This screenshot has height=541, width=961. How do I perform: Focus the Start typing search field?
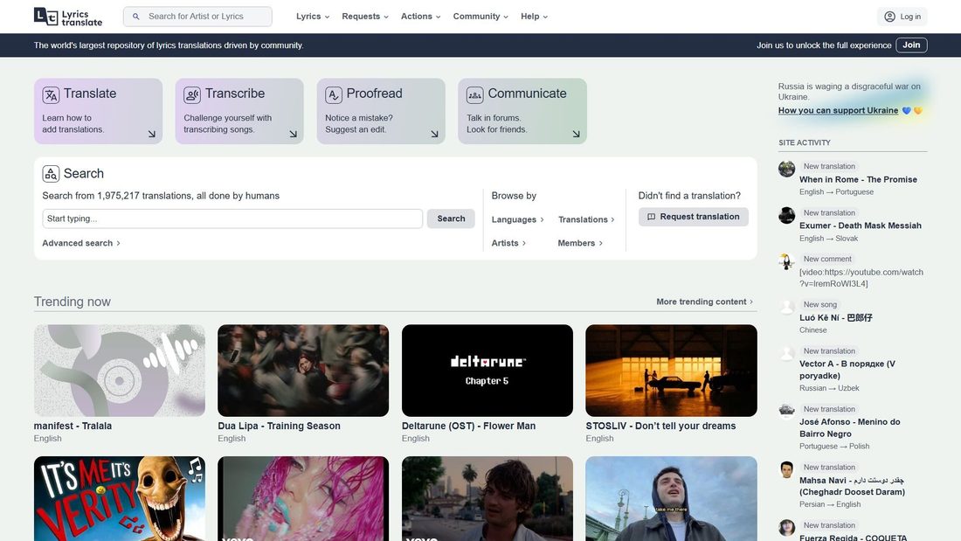click(x=232, y=218)
